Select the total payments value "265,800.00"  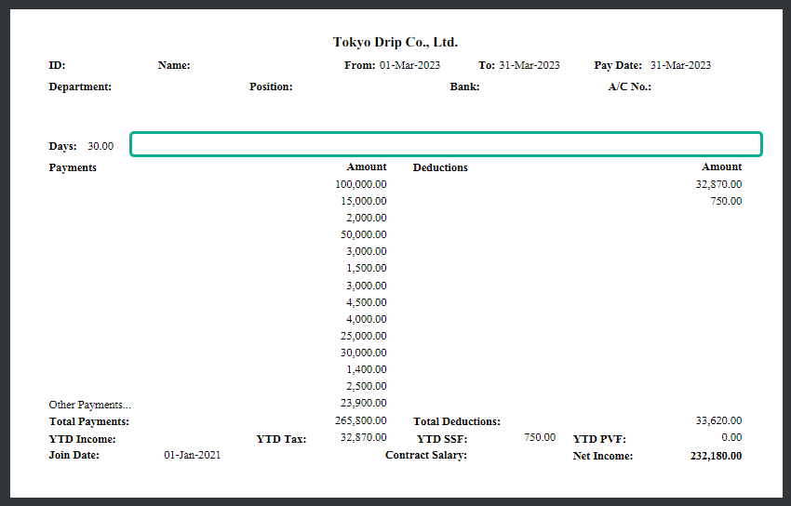click(x=361, y=420)
